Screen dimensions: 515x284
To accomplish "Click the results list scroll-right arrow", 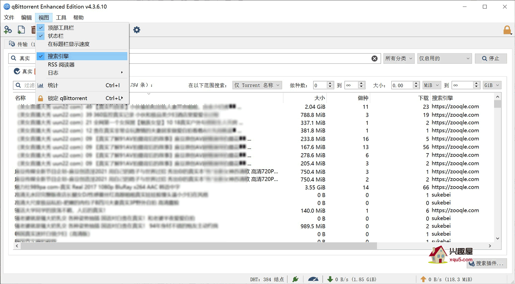I will [490, 246].
